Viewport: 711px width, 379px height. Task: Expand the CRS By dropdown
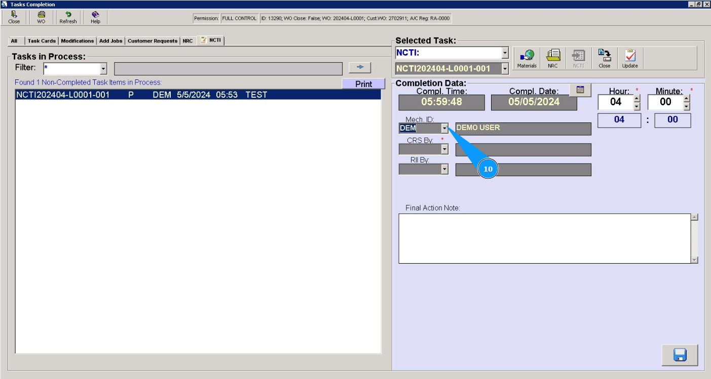coord(444,149)
